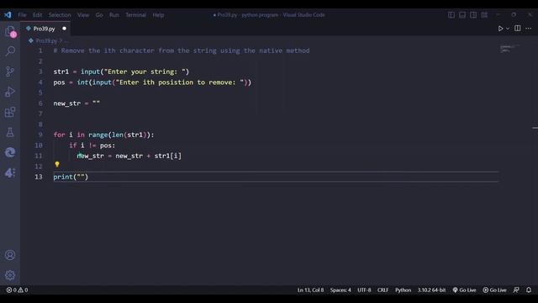Open the Help menu
The image size is (538, 303).
(158, 15)
